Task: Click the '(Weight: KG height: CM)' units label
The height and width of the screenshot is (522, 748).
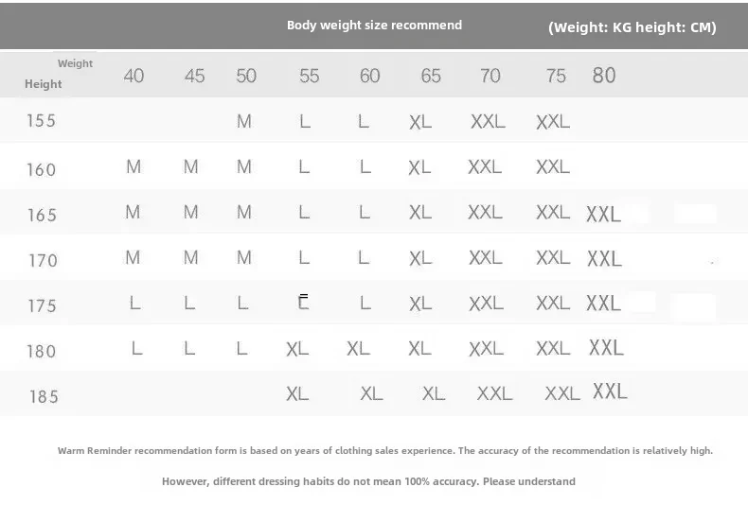Action: click(632, 27)
